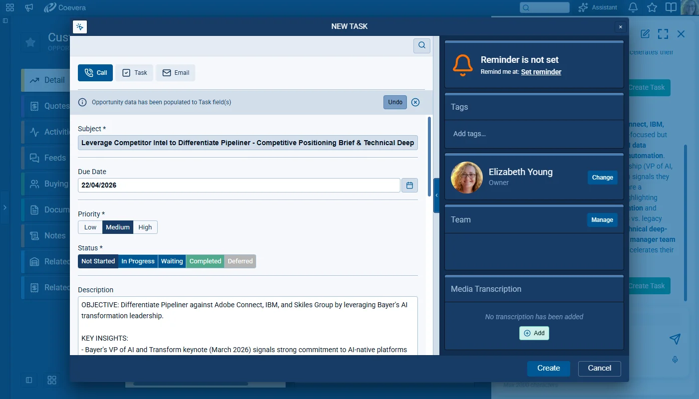Screen dimensions: 699x399
Task: Expand the left edge navigation chevron
Action: coord(5,207)
